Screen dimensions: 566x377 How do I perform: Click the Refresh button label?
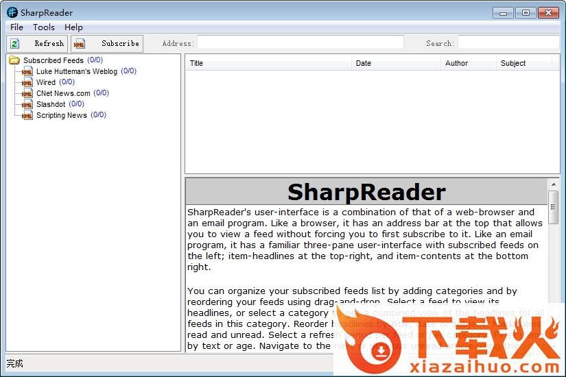(49, 43)
